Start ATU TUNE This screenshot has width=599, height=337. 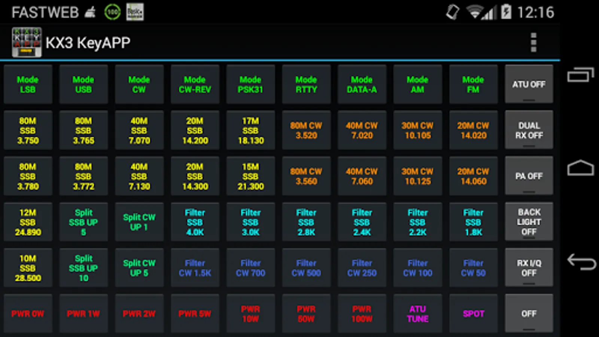(x=417, y=313)
